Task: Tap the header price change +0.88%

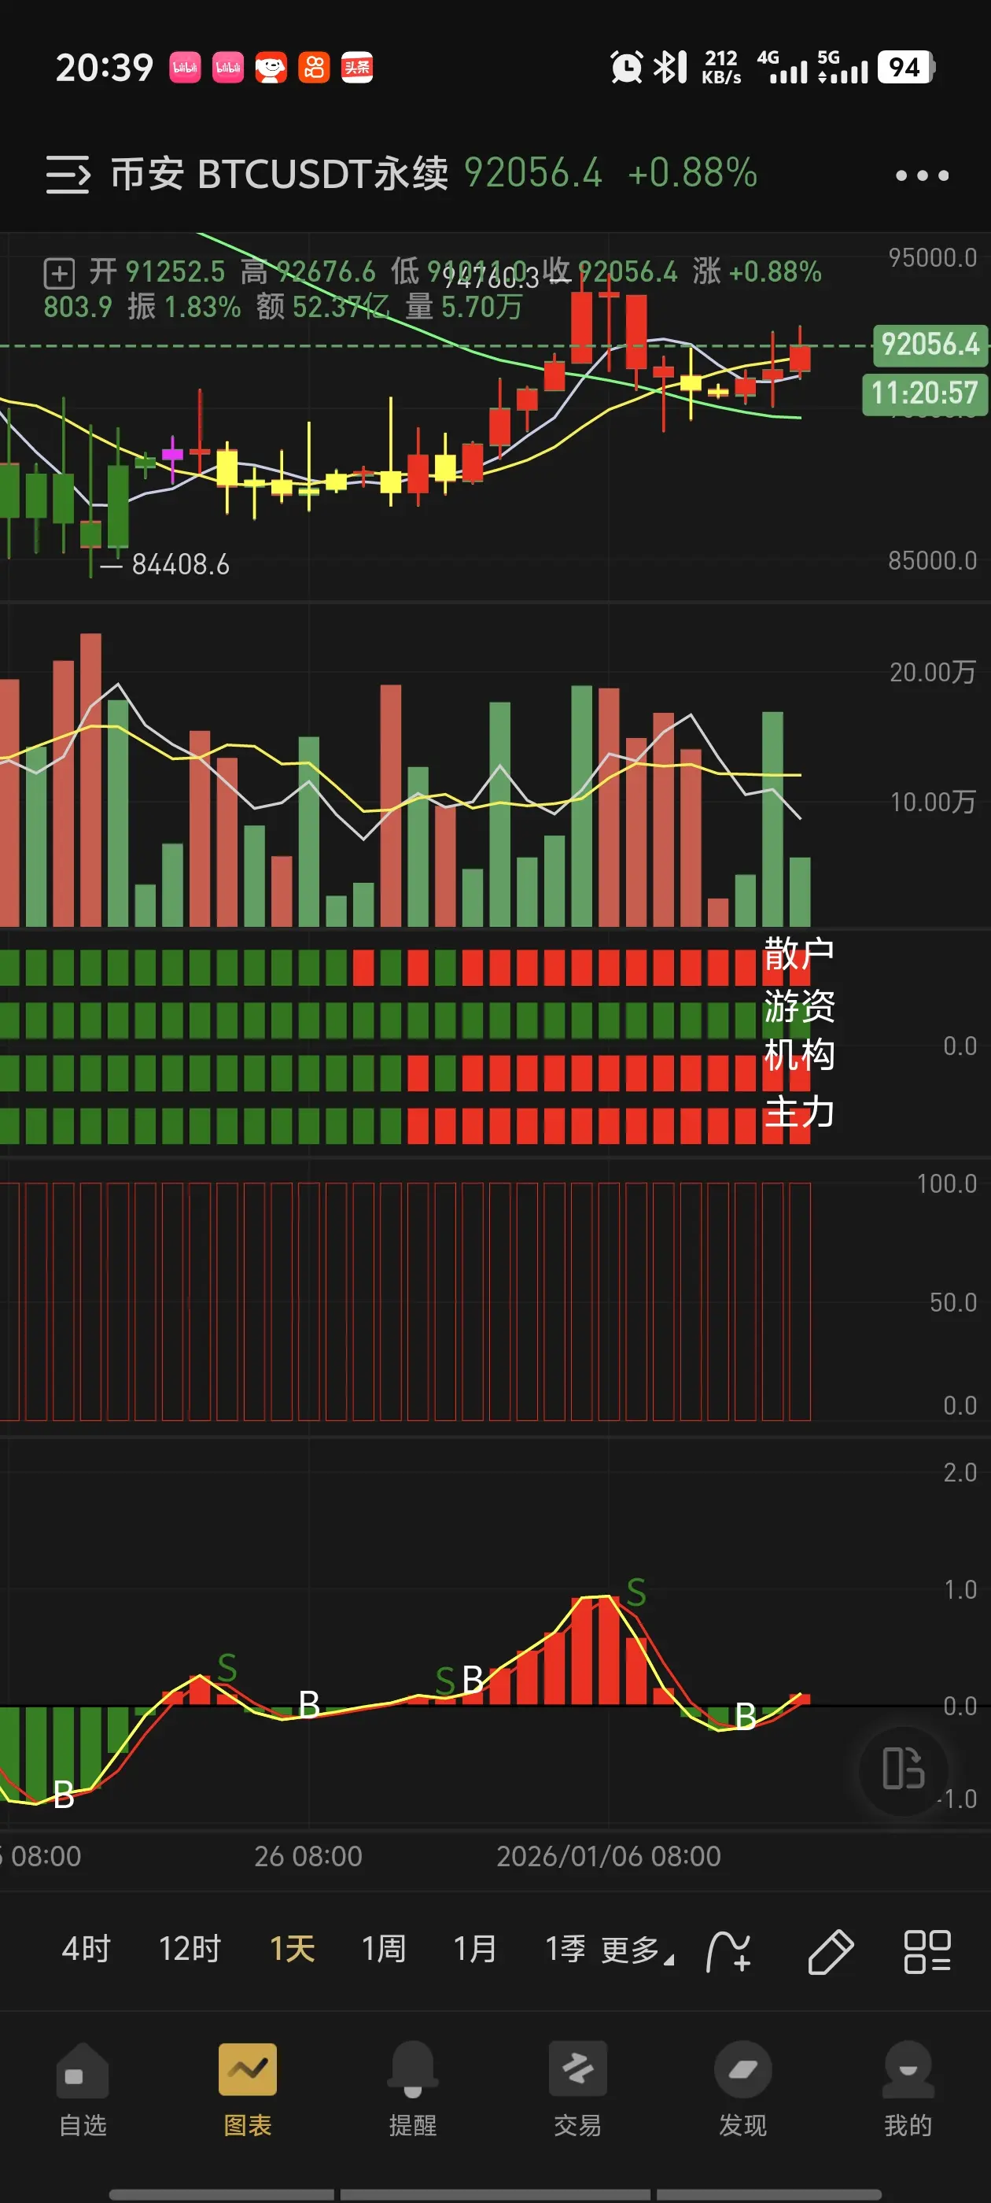Action: click(x=693, y=173)
